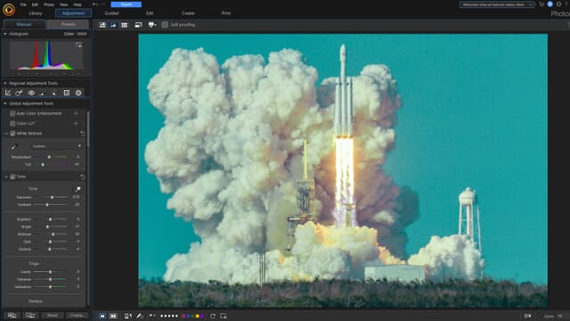
Task: Select the Adjustment Selection tool
Action: point(54,93)
